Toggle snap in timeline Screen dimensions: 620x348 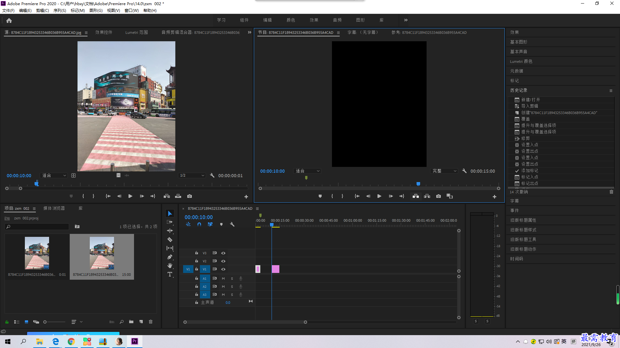199,224
